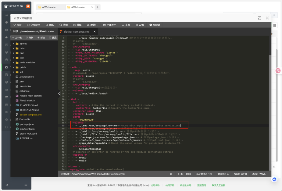The height and width of the screenshot is (191, 282).
Task: Click the 行39, 列80 cursor position
Action: tap(184, 174)
